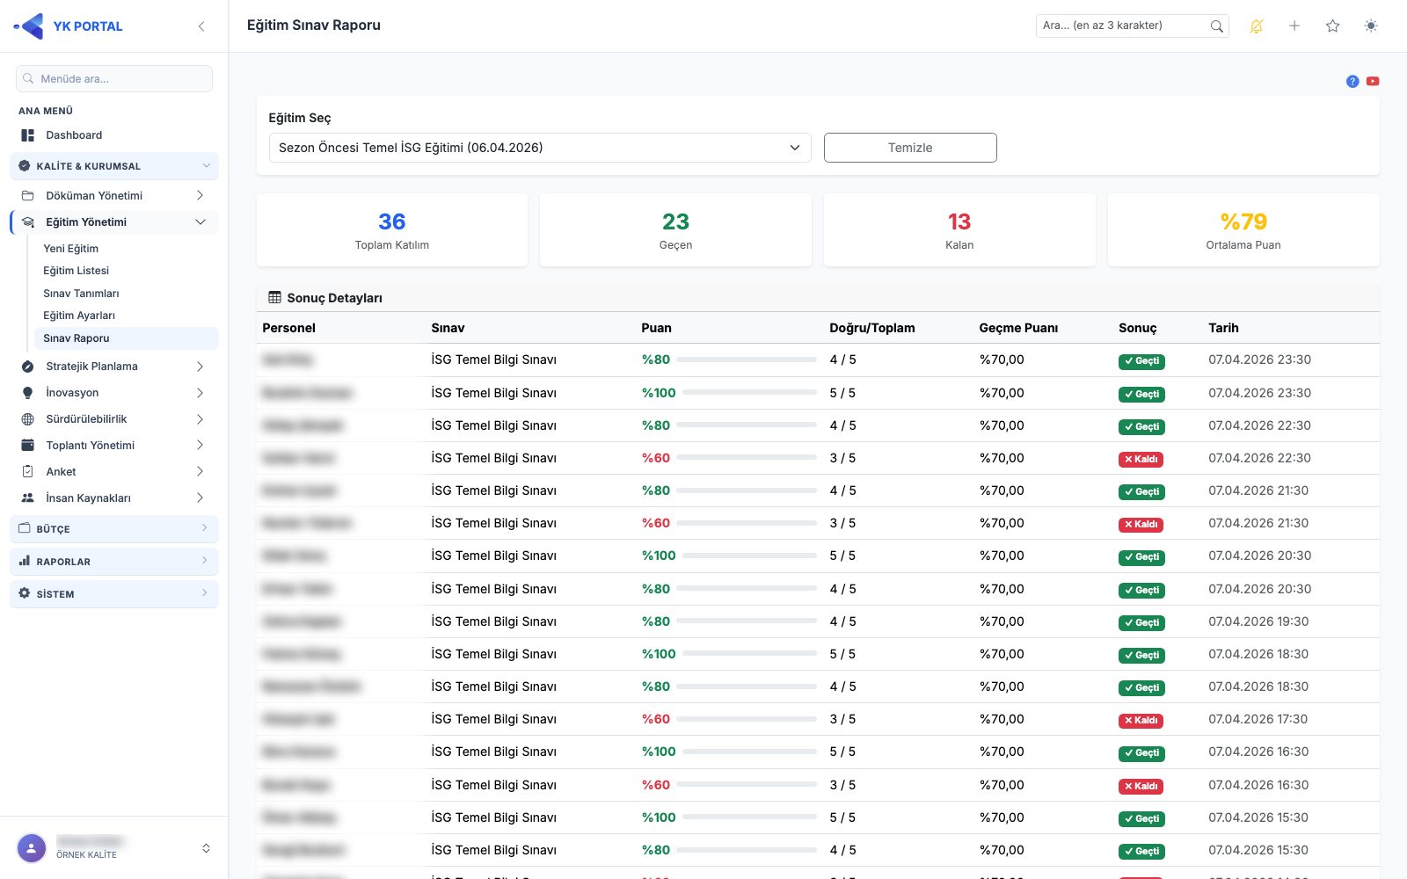Click the plus icon in header
The image size is (1407, 879).
tap(1294, 26)
